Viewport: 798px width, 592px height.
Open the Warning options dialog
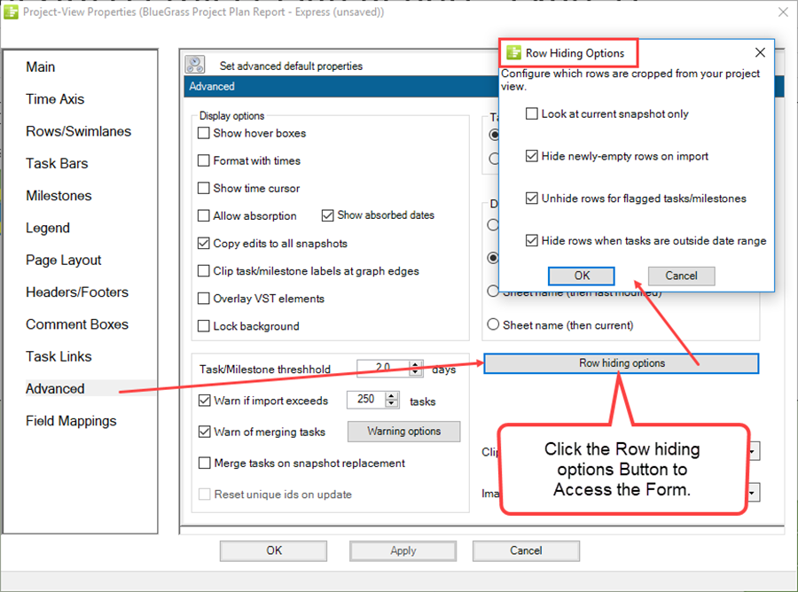click(403, 432)
